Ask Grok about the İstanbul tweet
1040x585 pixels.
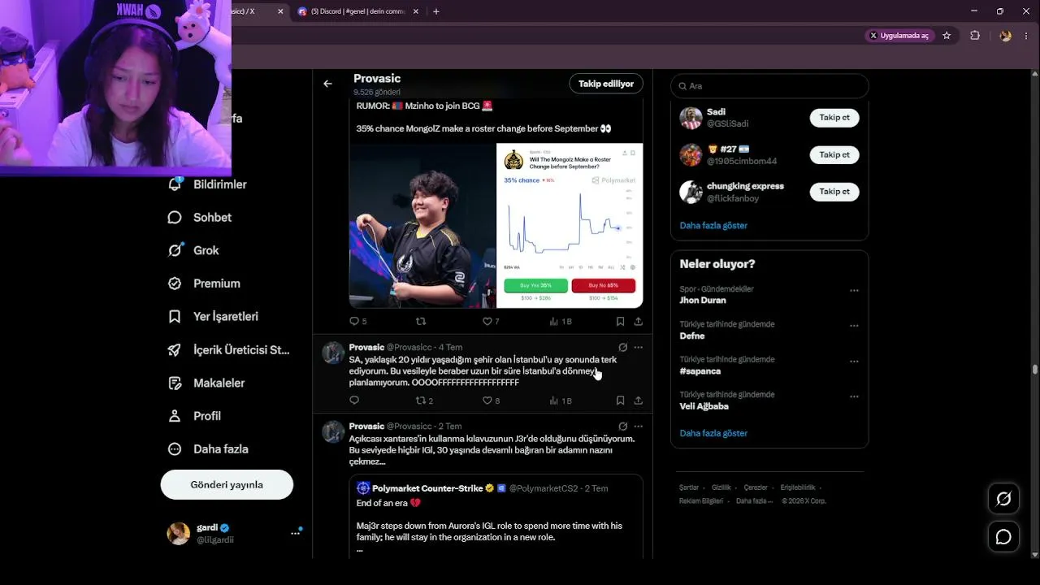[x=622, y=347]
